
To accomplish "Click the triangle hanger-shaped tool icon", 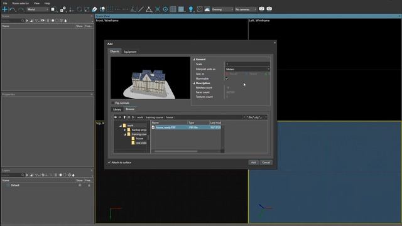I will coord(149,9).
